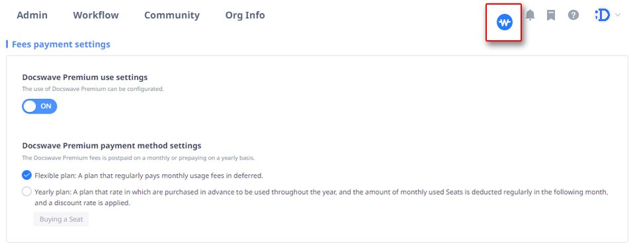635x250 pixels.
Task: Open the Org Info menu
Action: pyautogui.click(x=245, y=15)
